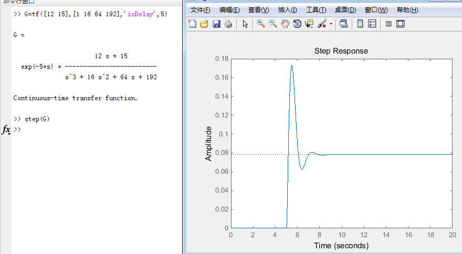Click the 10 x-axis tick label

click(342, 235)
